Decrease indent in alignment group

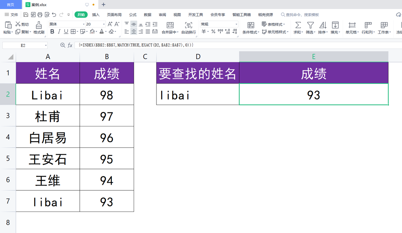click(148, 24)
